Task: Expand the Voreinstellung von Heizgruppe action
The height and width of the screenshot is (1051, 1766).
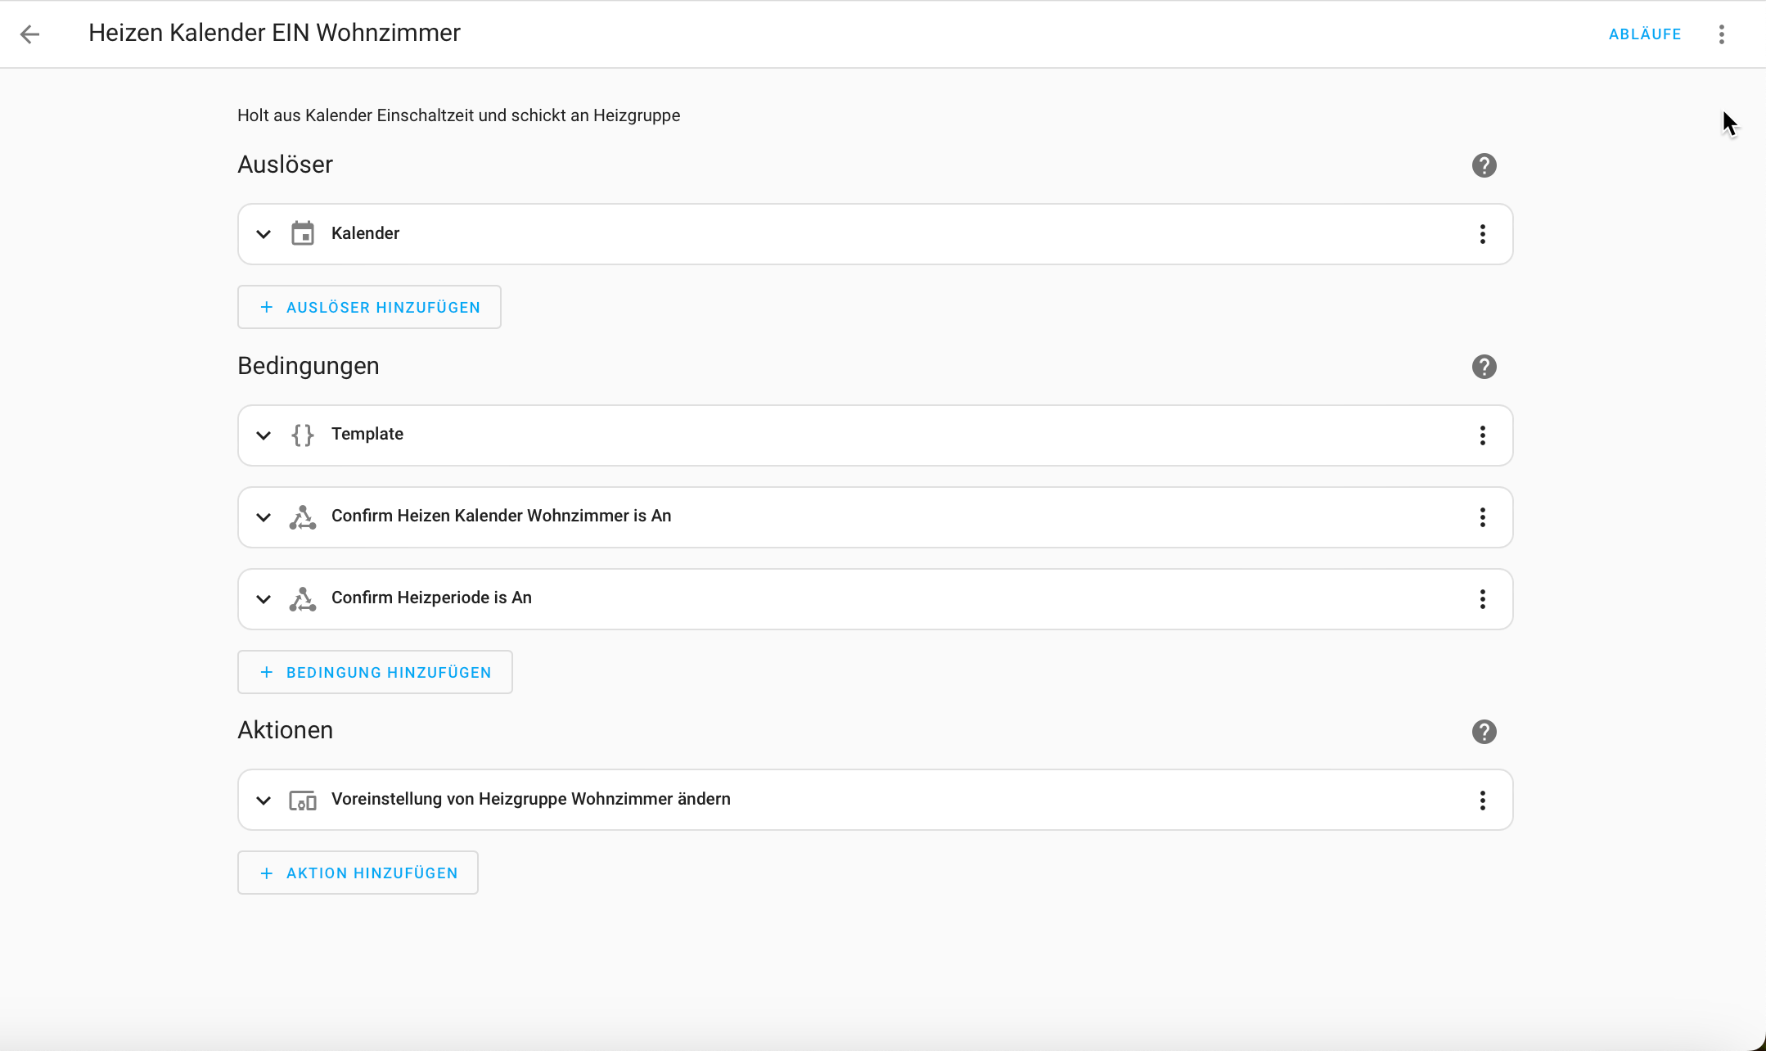Action: [x=264, y=801]
